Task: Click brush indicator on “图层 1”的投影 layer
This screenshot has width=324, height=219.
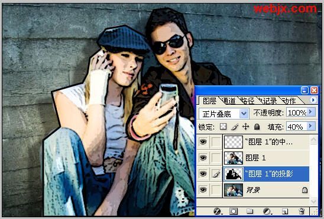Action: tap(216, 174)
